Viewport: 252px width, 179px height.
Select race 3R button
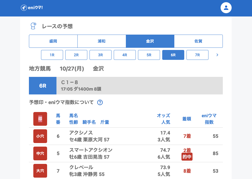pyautogui.click(x=101, y=55)
